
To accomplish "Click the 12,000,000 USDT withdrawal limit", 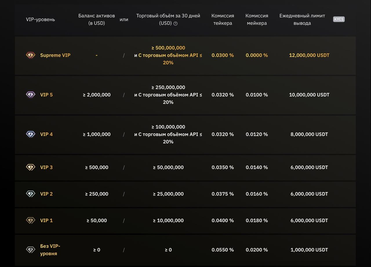I will pyautogui.click(x=309, y=55).
